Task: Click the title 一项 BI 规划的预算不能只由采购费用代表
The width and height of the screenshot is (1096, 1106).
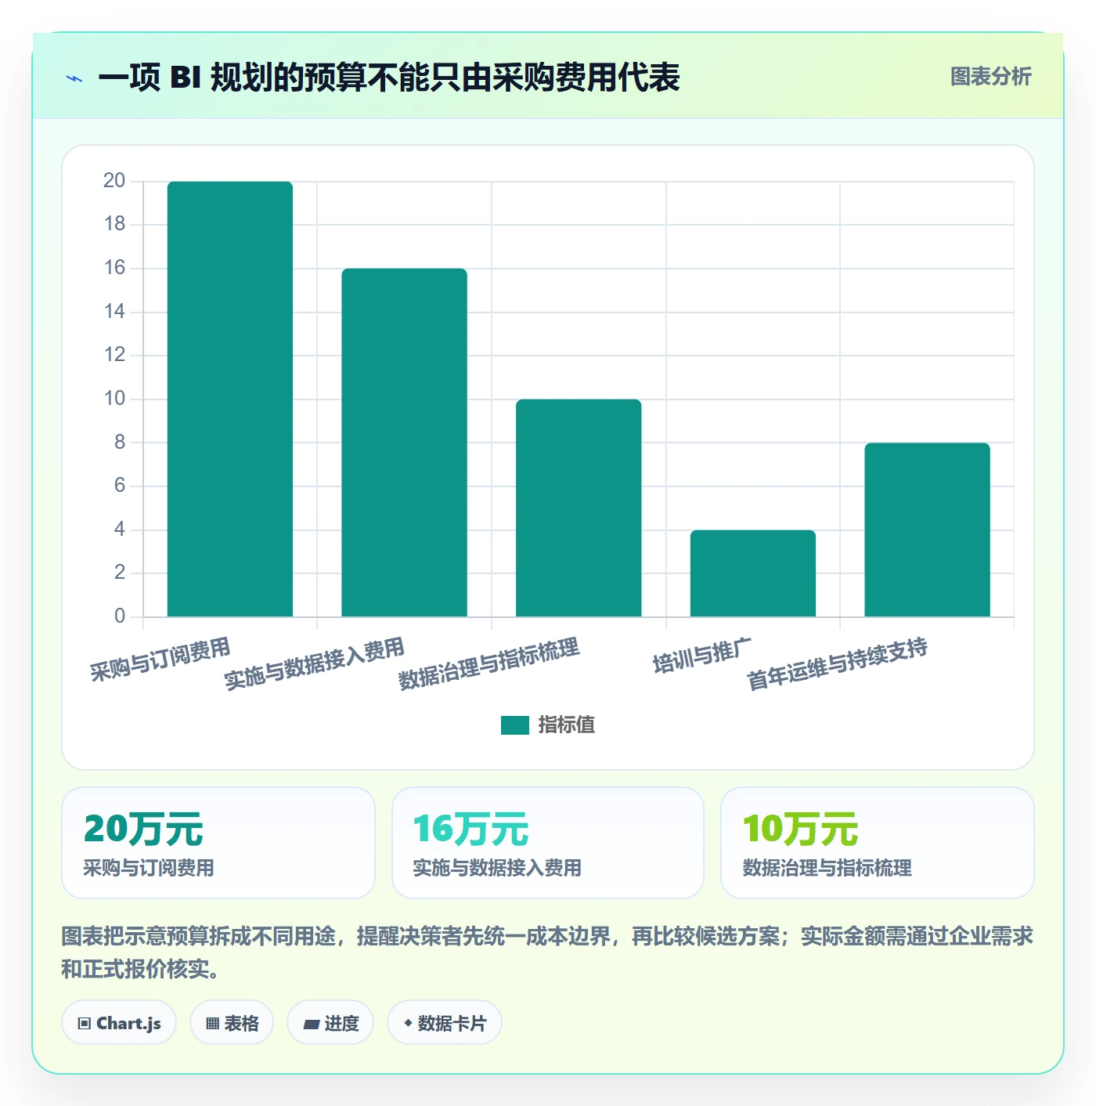Action: pyautogui.click(x=389, y=78)
